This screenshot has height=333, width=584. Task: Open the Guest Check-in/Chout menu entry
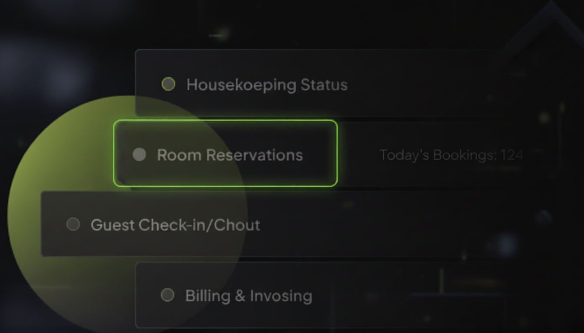[175, 225]
